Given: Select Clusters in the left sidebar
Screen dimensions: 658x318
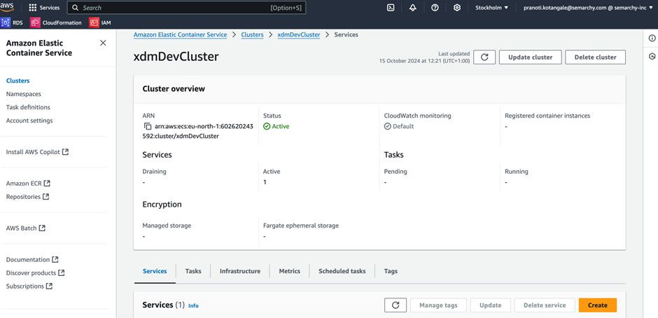Looking at the screenshot, I should [18, 81].
